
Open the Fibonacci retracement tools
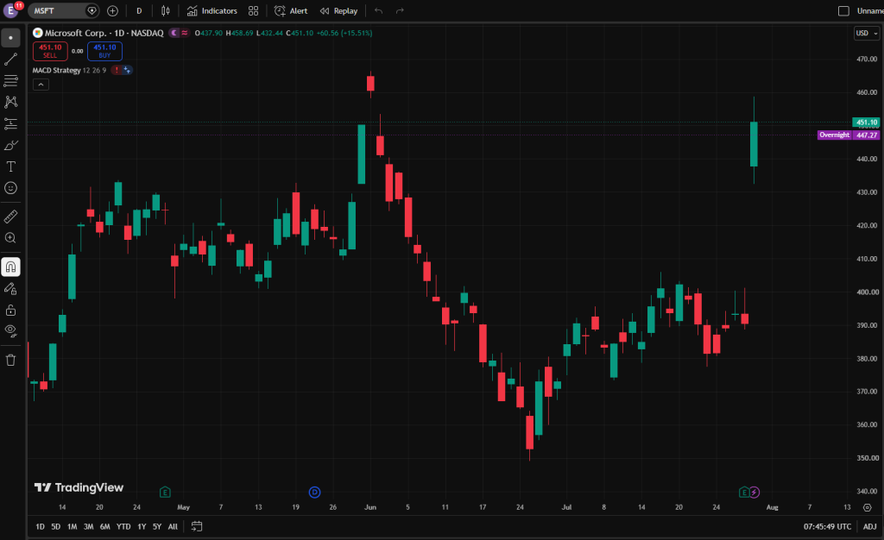click(10, 80)
